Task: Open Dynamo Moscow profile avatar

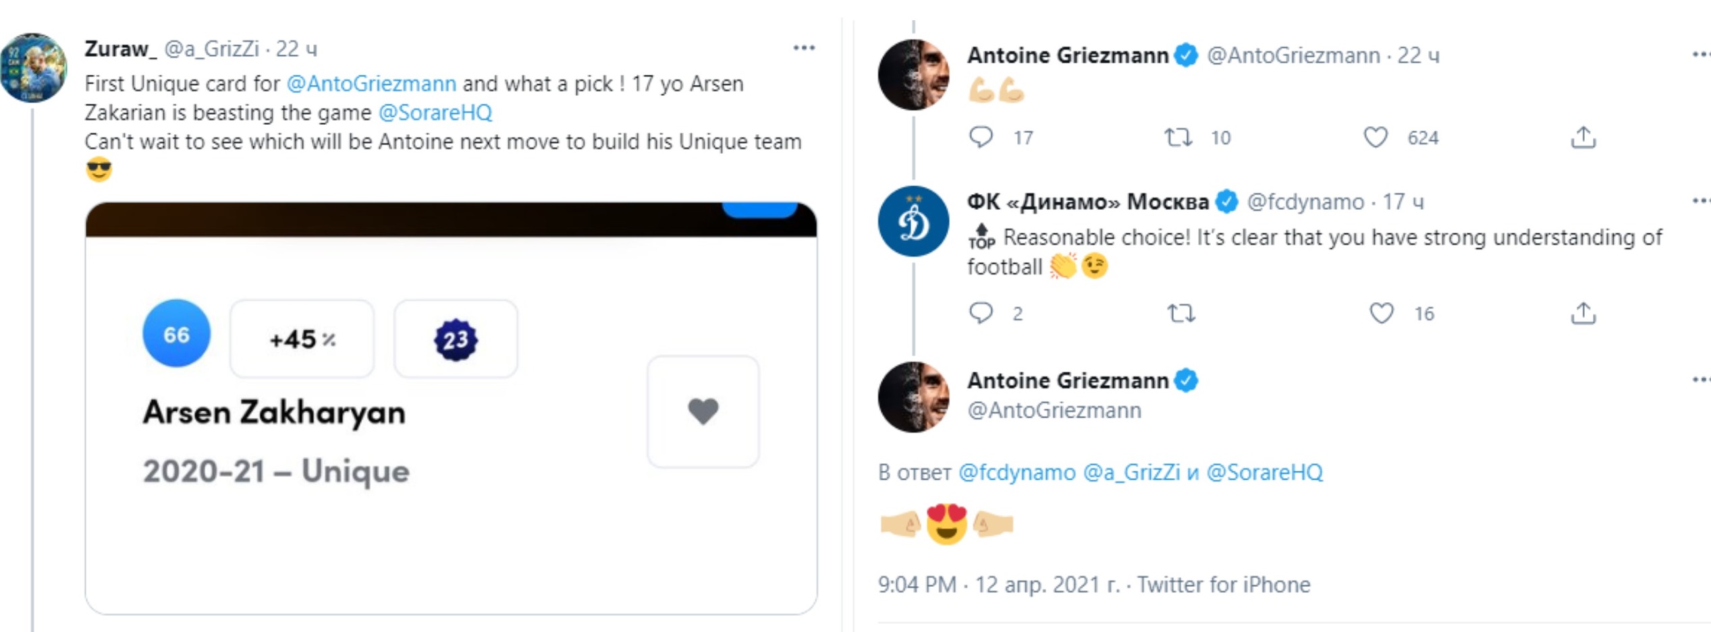Action: 913,221
